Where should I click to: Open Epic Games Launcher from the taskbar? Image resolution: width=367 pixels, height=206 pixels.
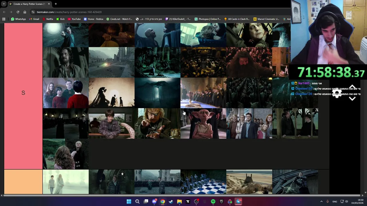point(221,201)
